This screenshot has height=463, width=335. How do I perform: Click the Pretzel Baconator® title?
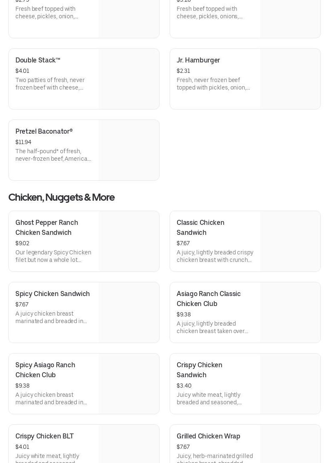click(44, 132)
